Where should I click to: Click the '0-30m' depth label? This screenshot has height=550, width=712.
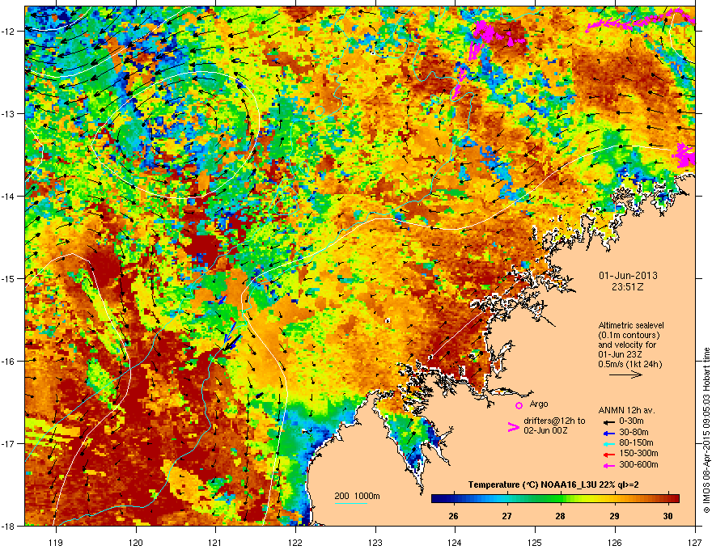pos(632,421)
